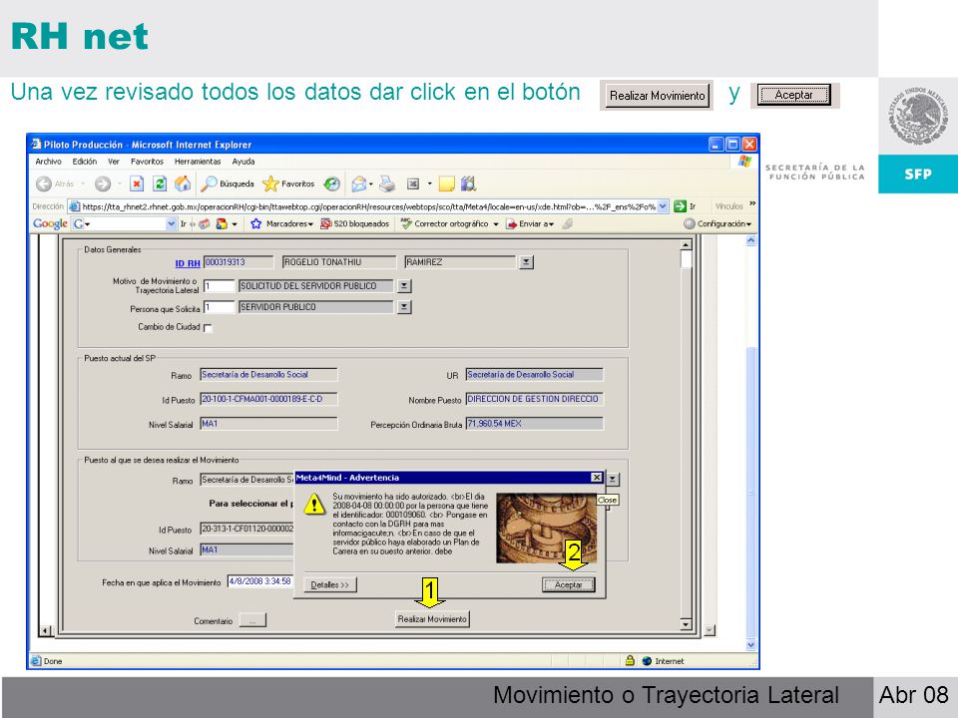Image resolution: width=958 pixels, height=718 pixels.
Task: Click the Research books icon
Action: [469, 183]
